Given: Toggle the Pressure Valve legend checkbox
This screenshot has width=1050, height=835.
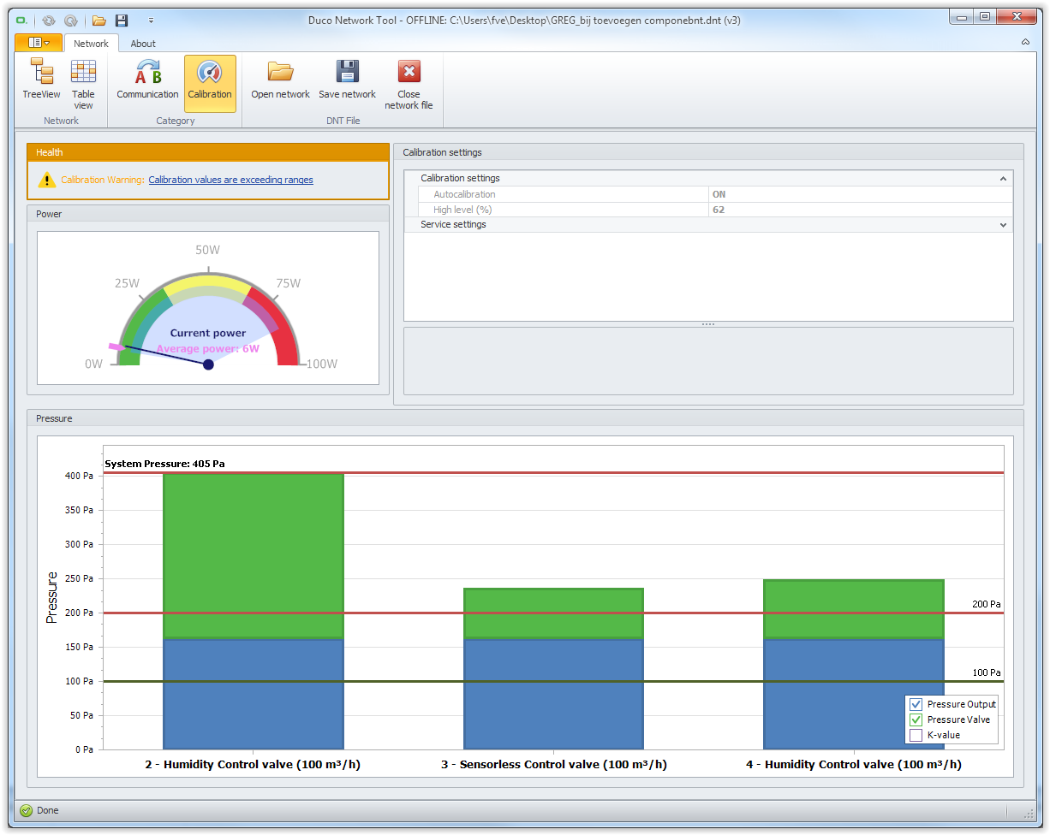Looking at the screenshot, I should (x=916, y=720).
